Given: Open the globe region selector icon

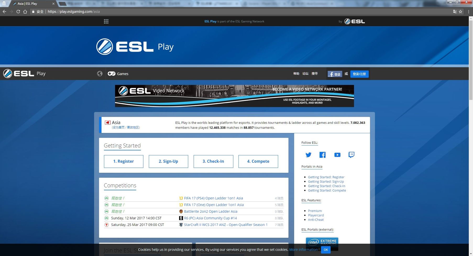Looking at the screenshot, I should pos(100,74).
